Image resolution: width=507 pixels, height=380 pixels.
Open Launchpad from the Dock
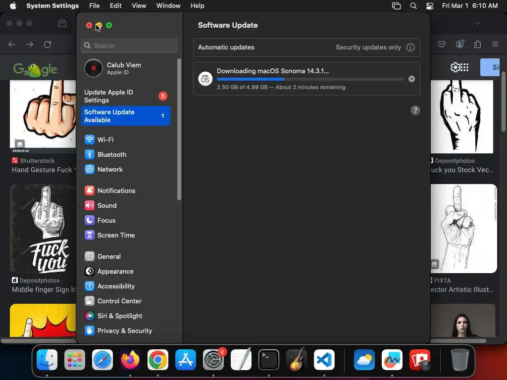point(75,360)
